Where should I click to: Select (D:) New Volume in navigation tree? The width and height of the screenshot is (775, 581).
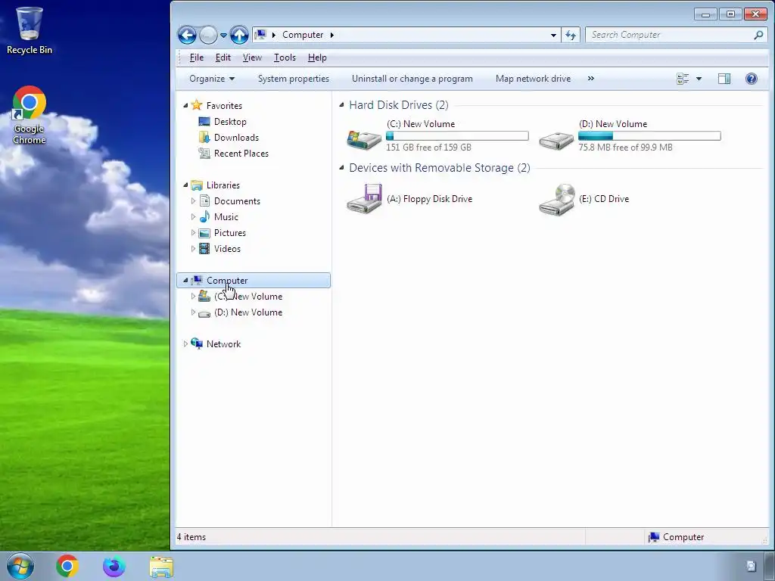248,312
